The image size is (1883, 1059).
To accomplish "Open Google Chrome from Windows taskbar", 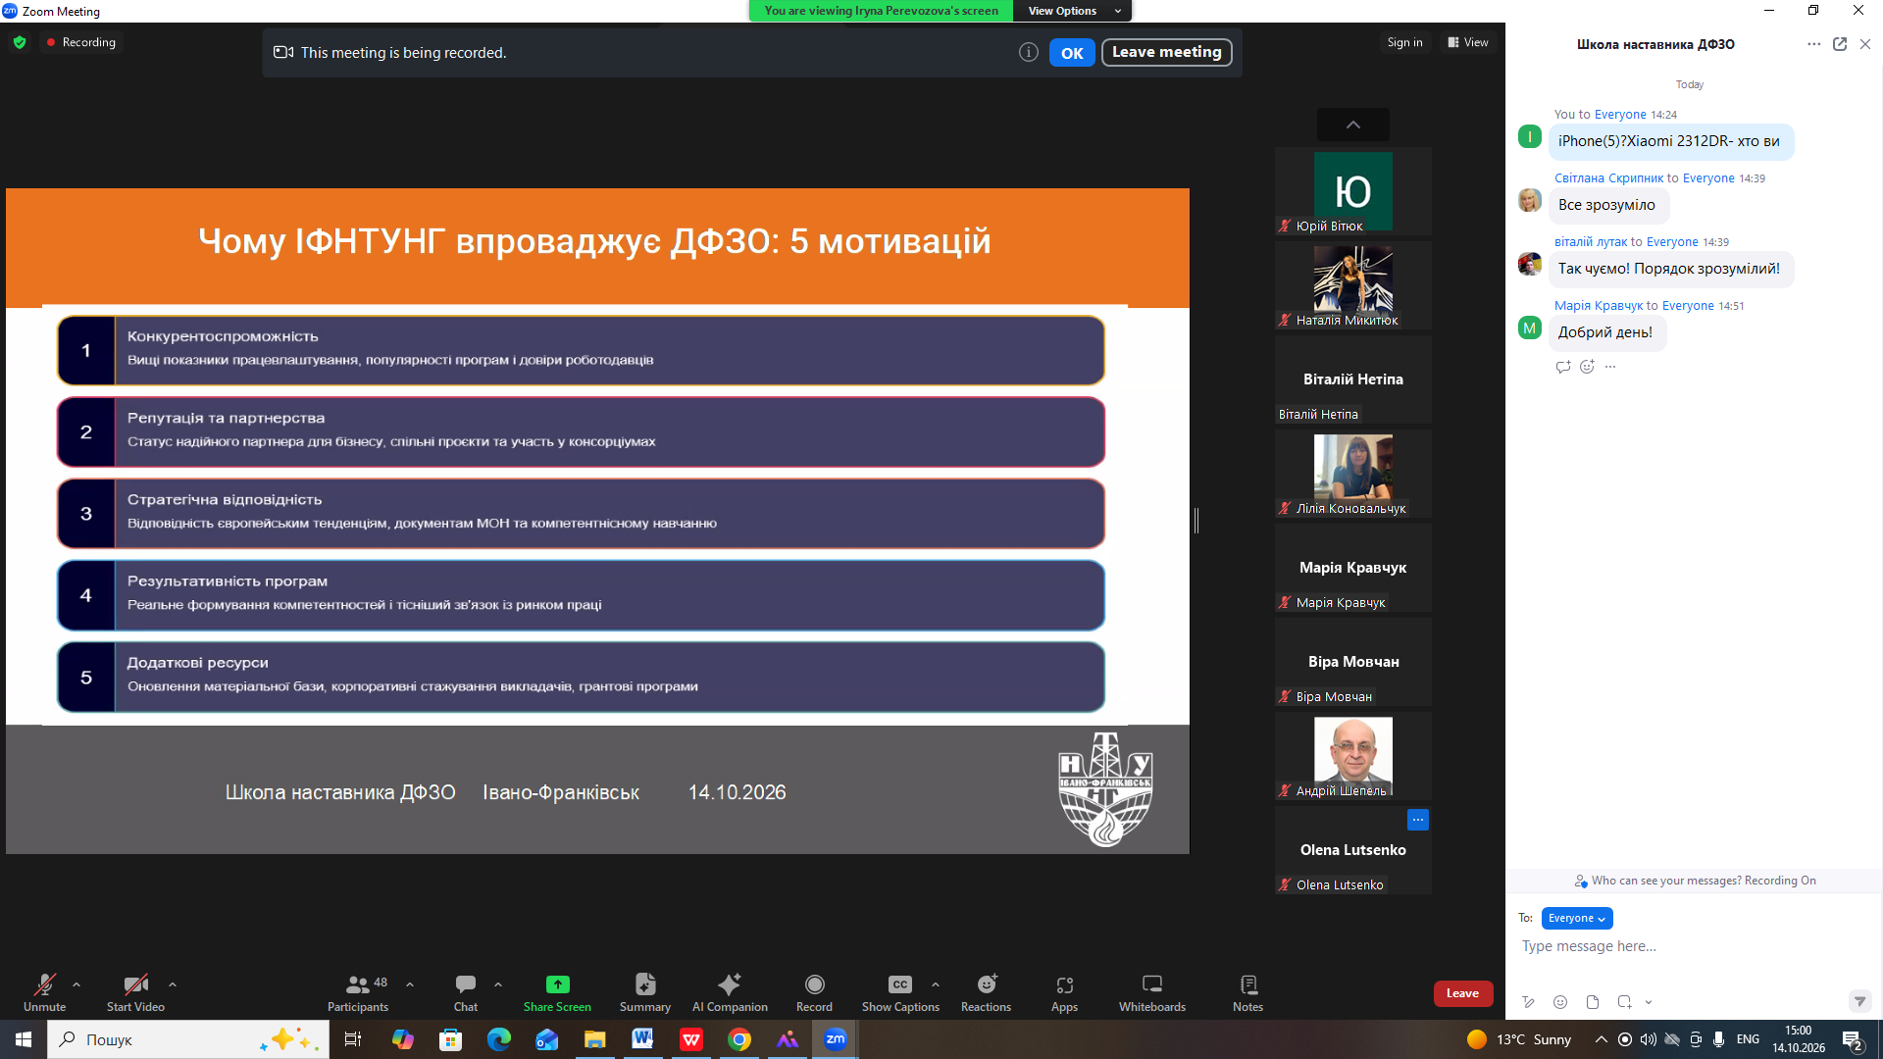I will tap(739, 1039).
